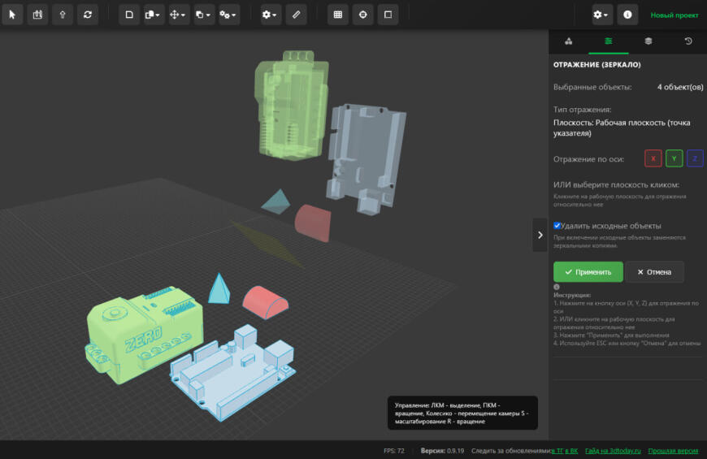
Task: Switch to the history clock tab
Action: coord(688,41)
